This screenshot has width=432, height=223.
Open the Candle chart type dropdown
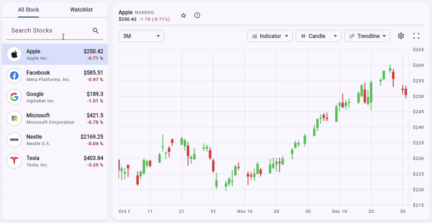point(319,36)
